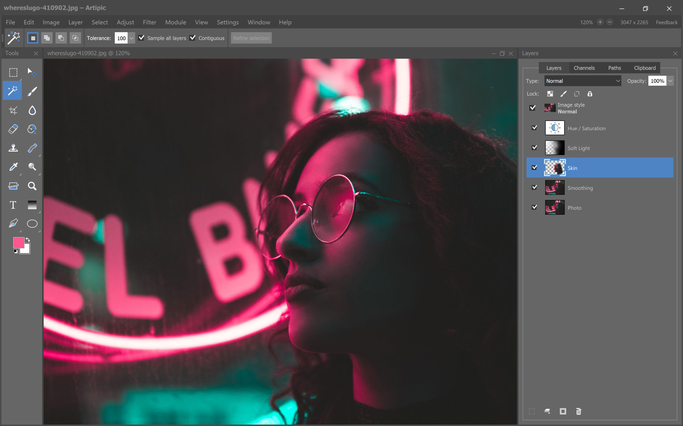683x426 pixels.
Task: Select the Clone Stamp tool
Action: [x=13, y=148]
